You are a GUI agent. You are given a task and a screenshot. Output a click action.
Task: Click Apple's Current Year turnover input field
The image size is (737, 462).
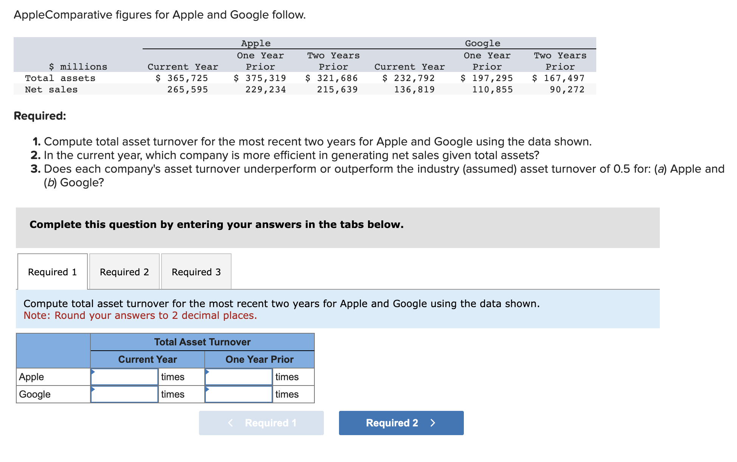125,376
